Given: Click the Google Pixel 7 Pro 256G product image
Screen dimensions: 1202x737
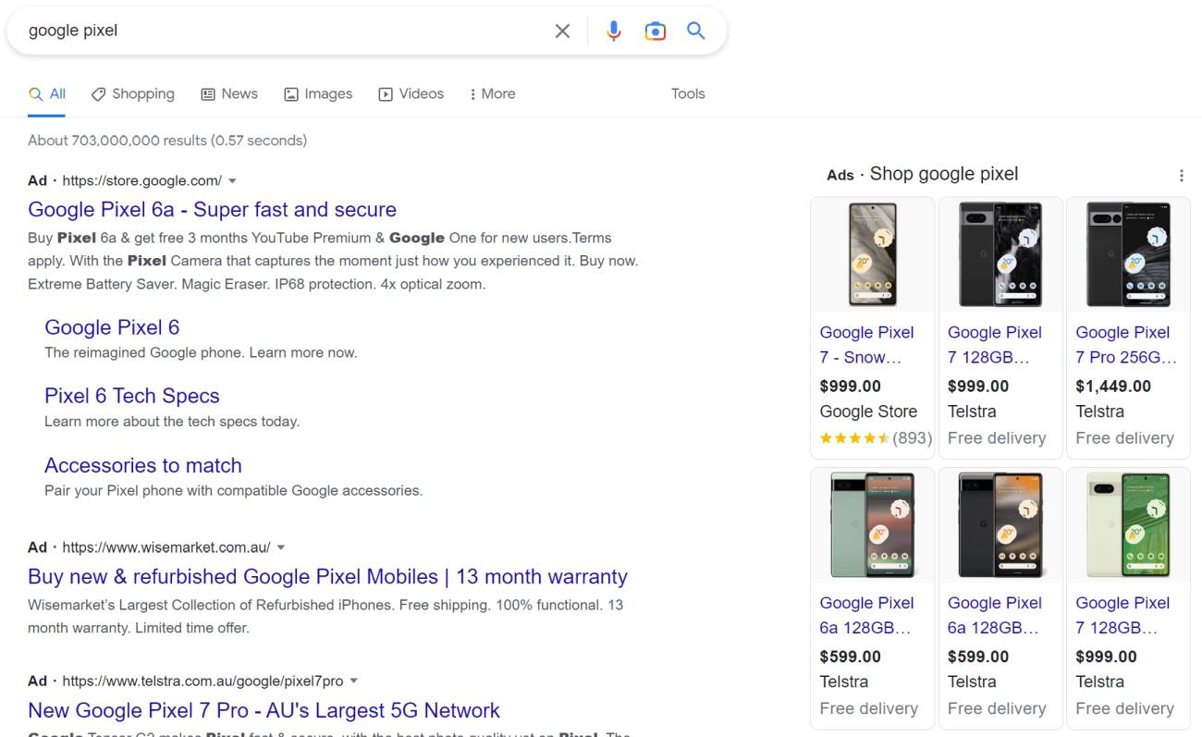Looking at the screenshot, I should (x=1128, y=254).
